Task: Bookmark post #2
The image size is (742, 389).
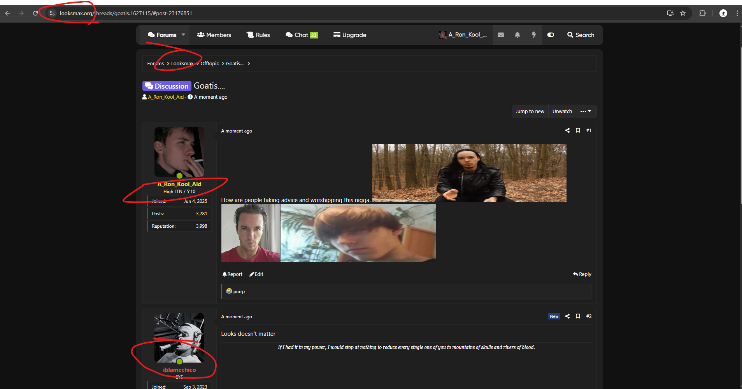Action: pyautogui.click(x=578, y=316)
